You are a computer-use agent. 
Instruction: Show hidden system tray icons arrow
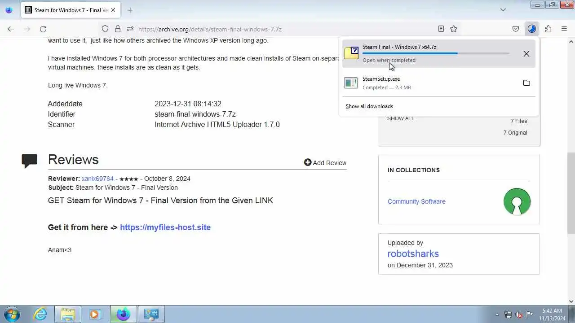[x=497, y=314]
